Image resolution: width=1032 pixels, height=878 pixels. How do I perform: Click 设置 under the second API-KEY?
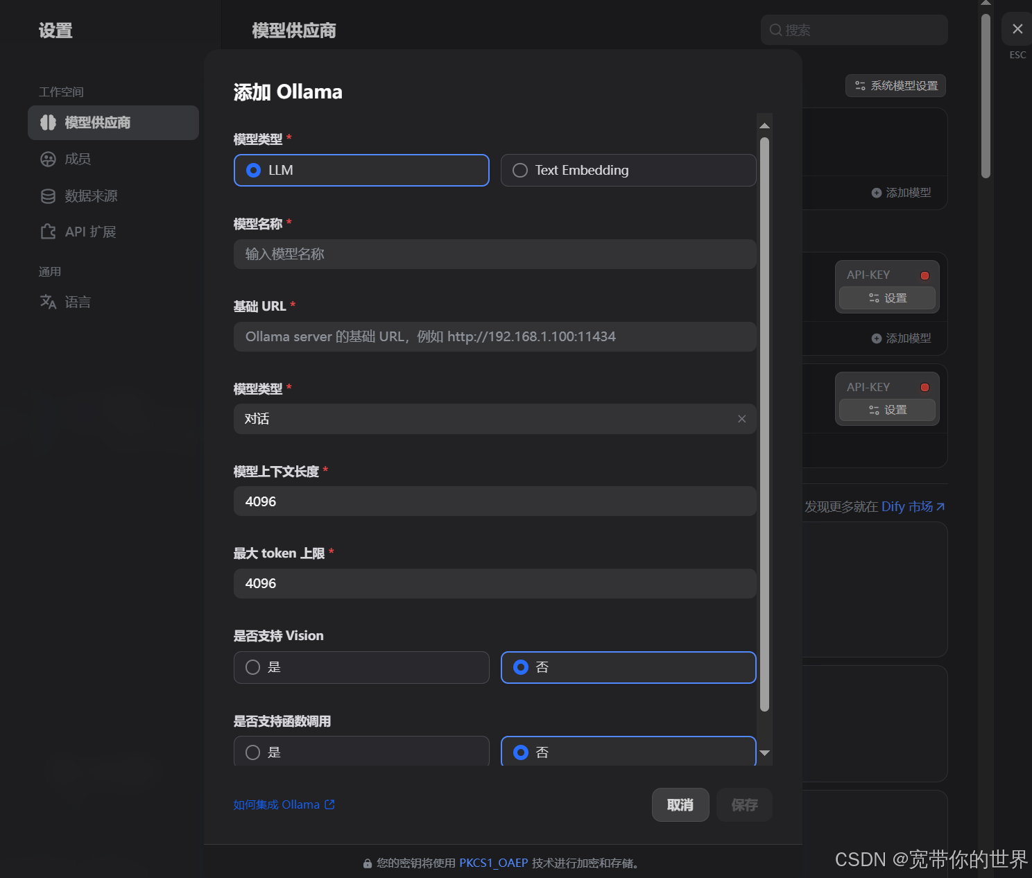pyautogui.click(x=888, y=410)
